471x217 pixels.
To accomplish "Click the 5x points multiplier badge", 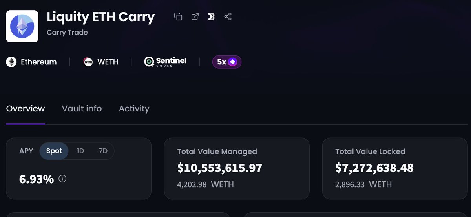I will [227, 62].
